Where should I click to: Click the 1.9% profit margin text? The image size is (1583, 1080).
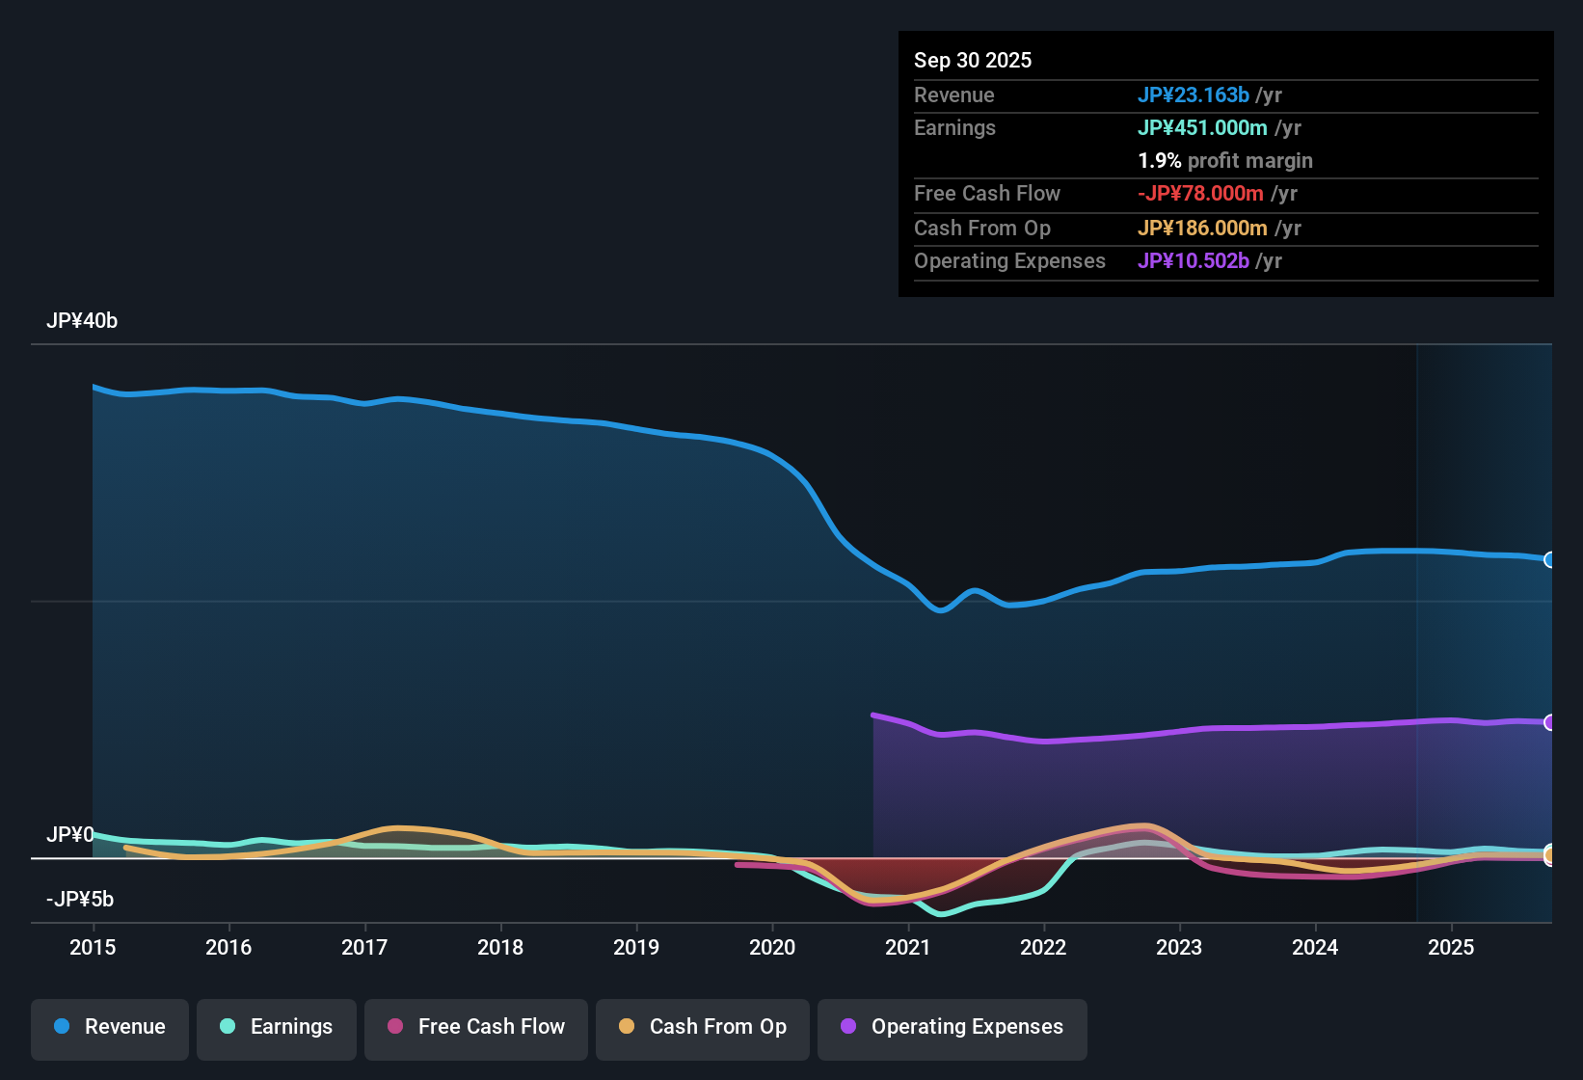click(x=1224, y=161)
